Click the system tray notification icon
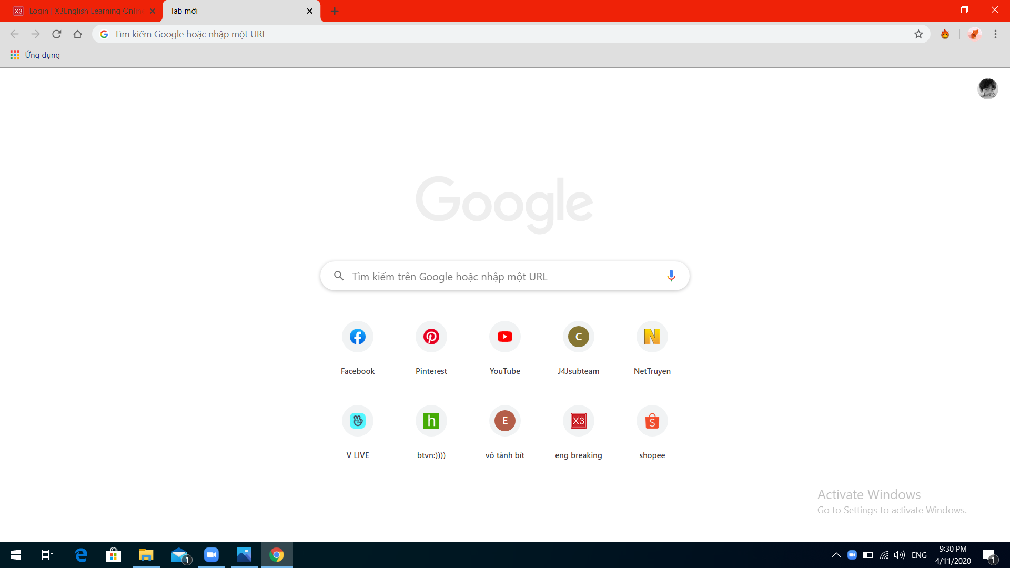The image size is (1010, 568). tap(990, 555)
